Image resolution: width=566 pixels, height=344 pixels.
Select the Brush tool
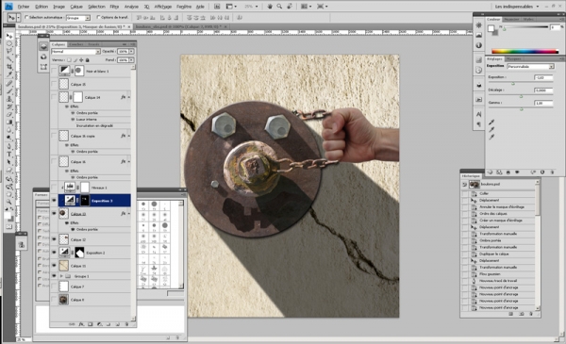[9, 91]
